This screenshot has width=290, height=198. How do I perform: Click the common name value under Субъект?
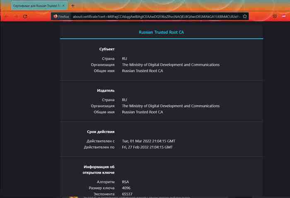(x=143, y=71)
